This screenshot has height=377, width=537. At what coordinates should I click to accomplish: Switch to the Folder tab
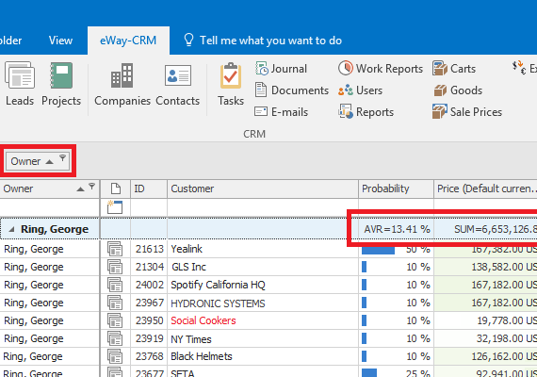11,41
